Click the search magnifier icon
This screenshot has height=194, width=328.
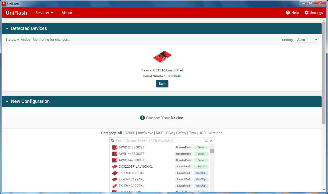(113, 141)
